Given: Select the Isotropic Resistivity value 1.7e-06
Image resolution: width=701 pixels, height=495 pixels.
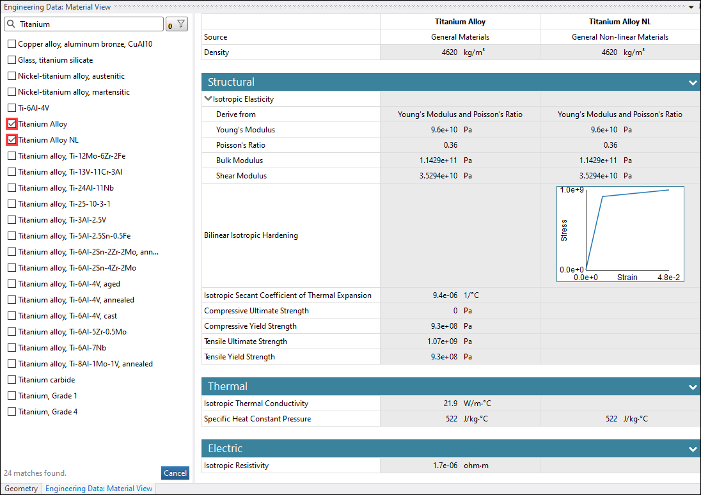Looking at the screenshot, I should 445,466.
